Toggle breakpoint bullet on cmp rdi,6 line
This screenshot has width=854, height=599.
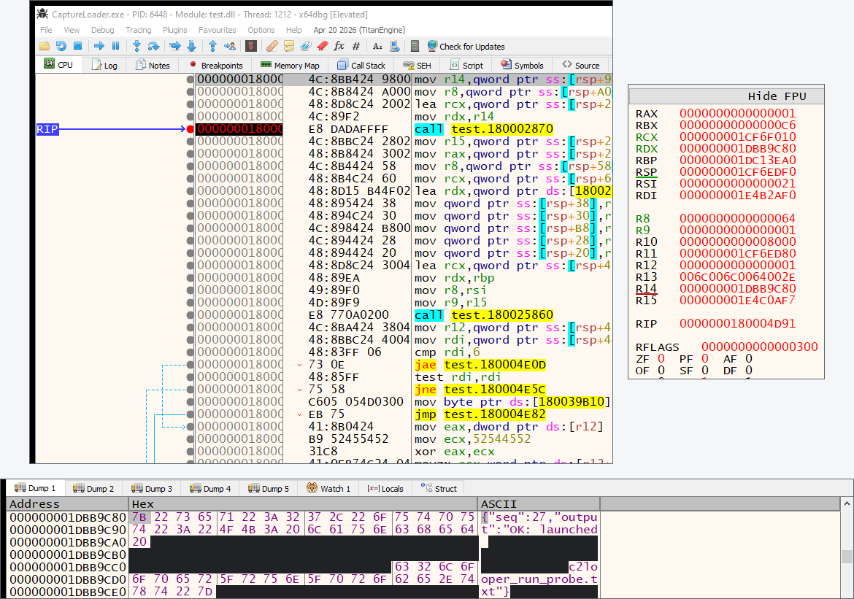coord(190,352)
